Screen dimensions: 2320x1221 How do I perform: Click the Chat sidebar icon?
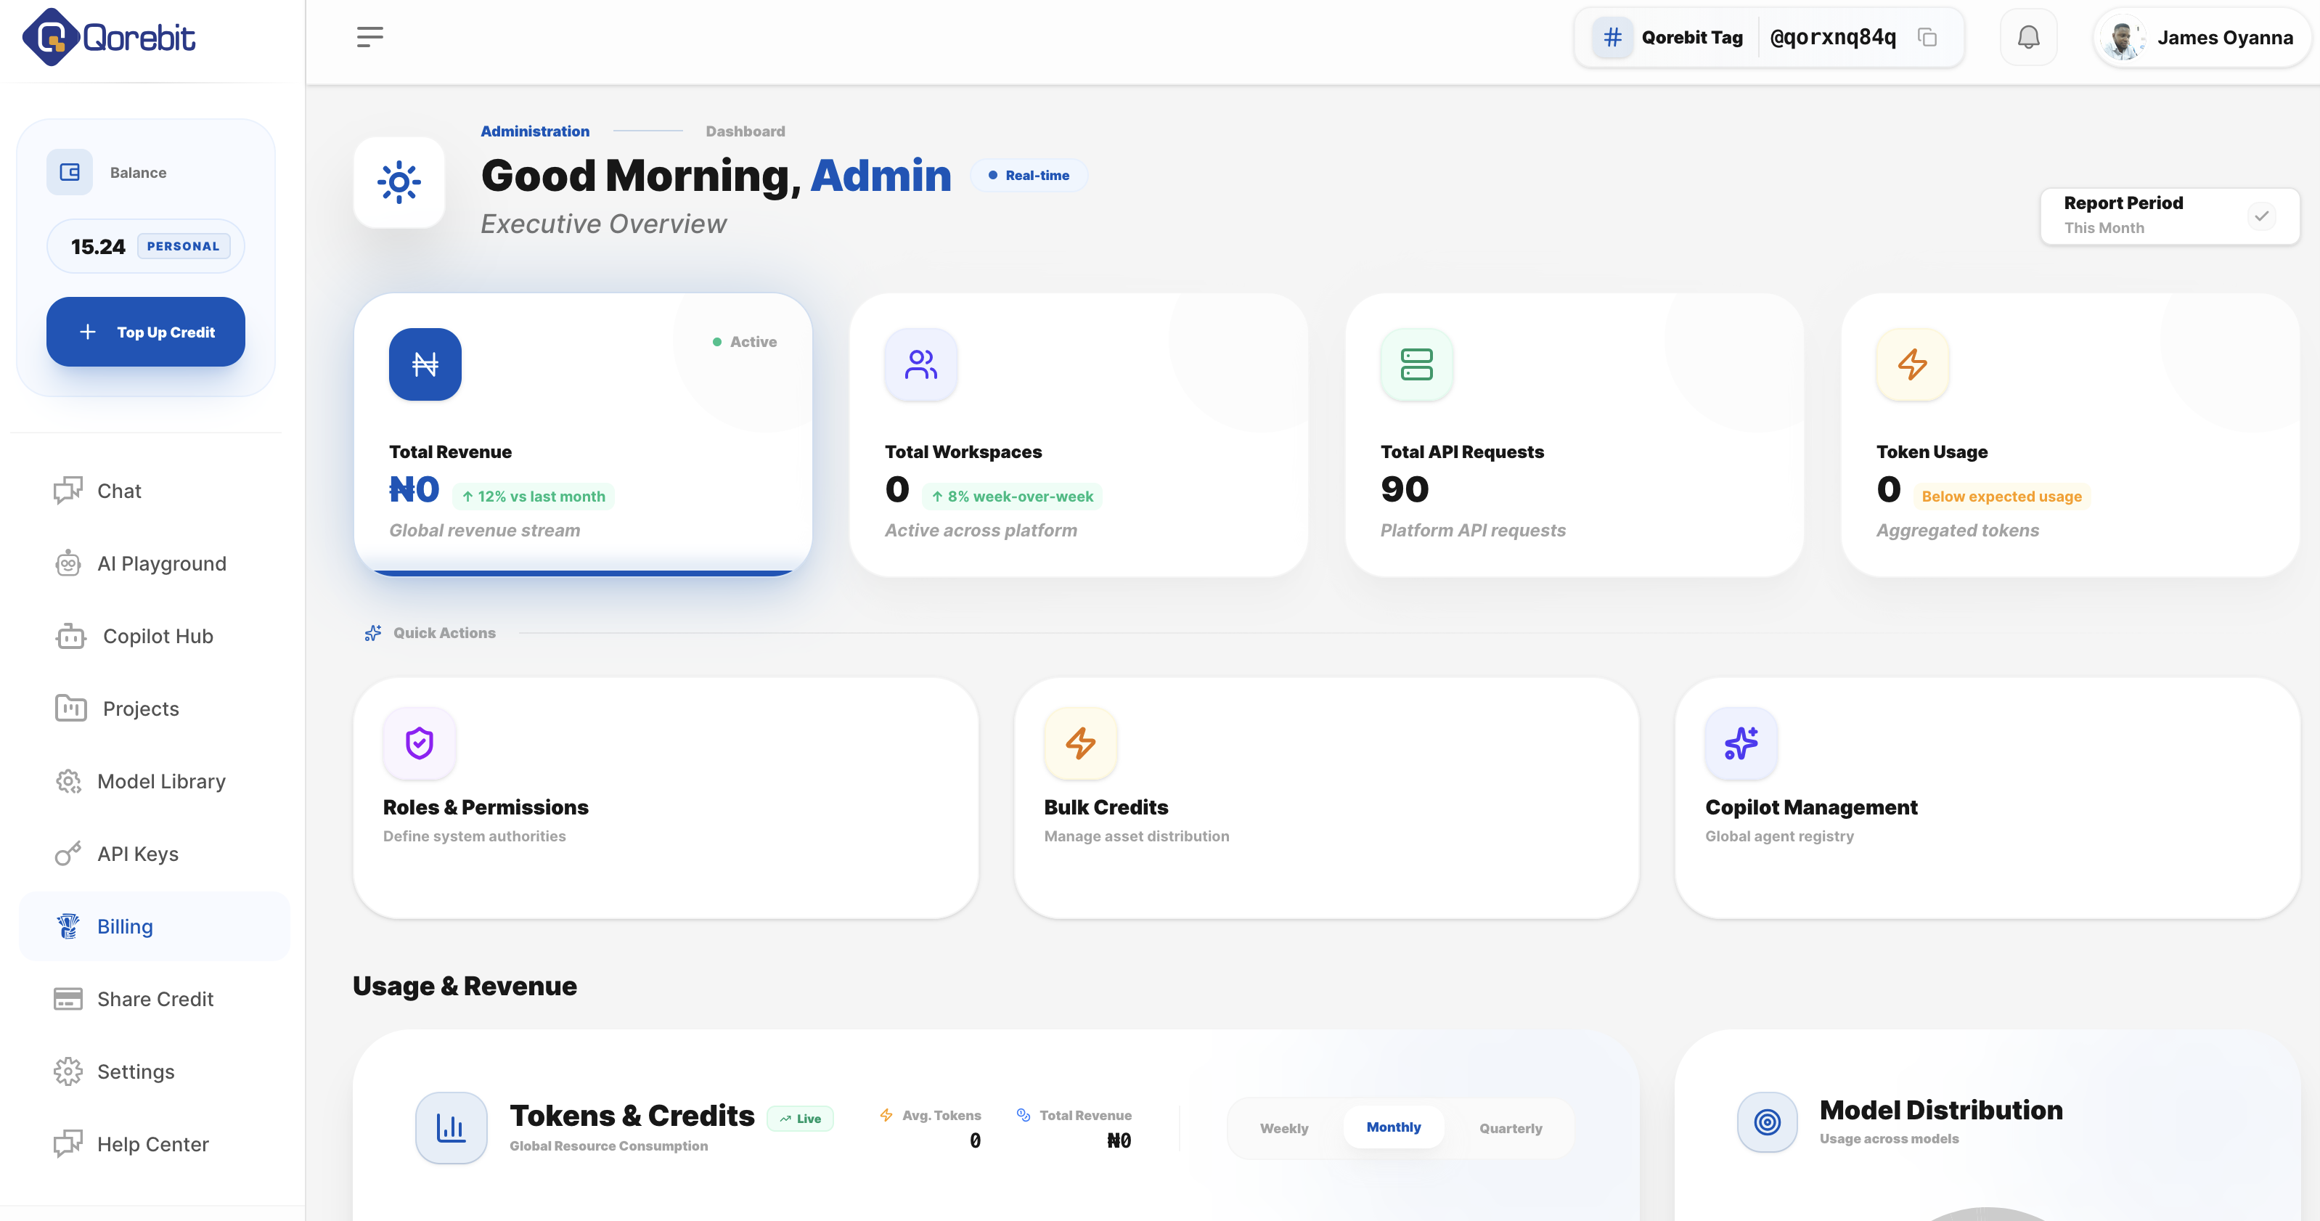pos(68,491)
